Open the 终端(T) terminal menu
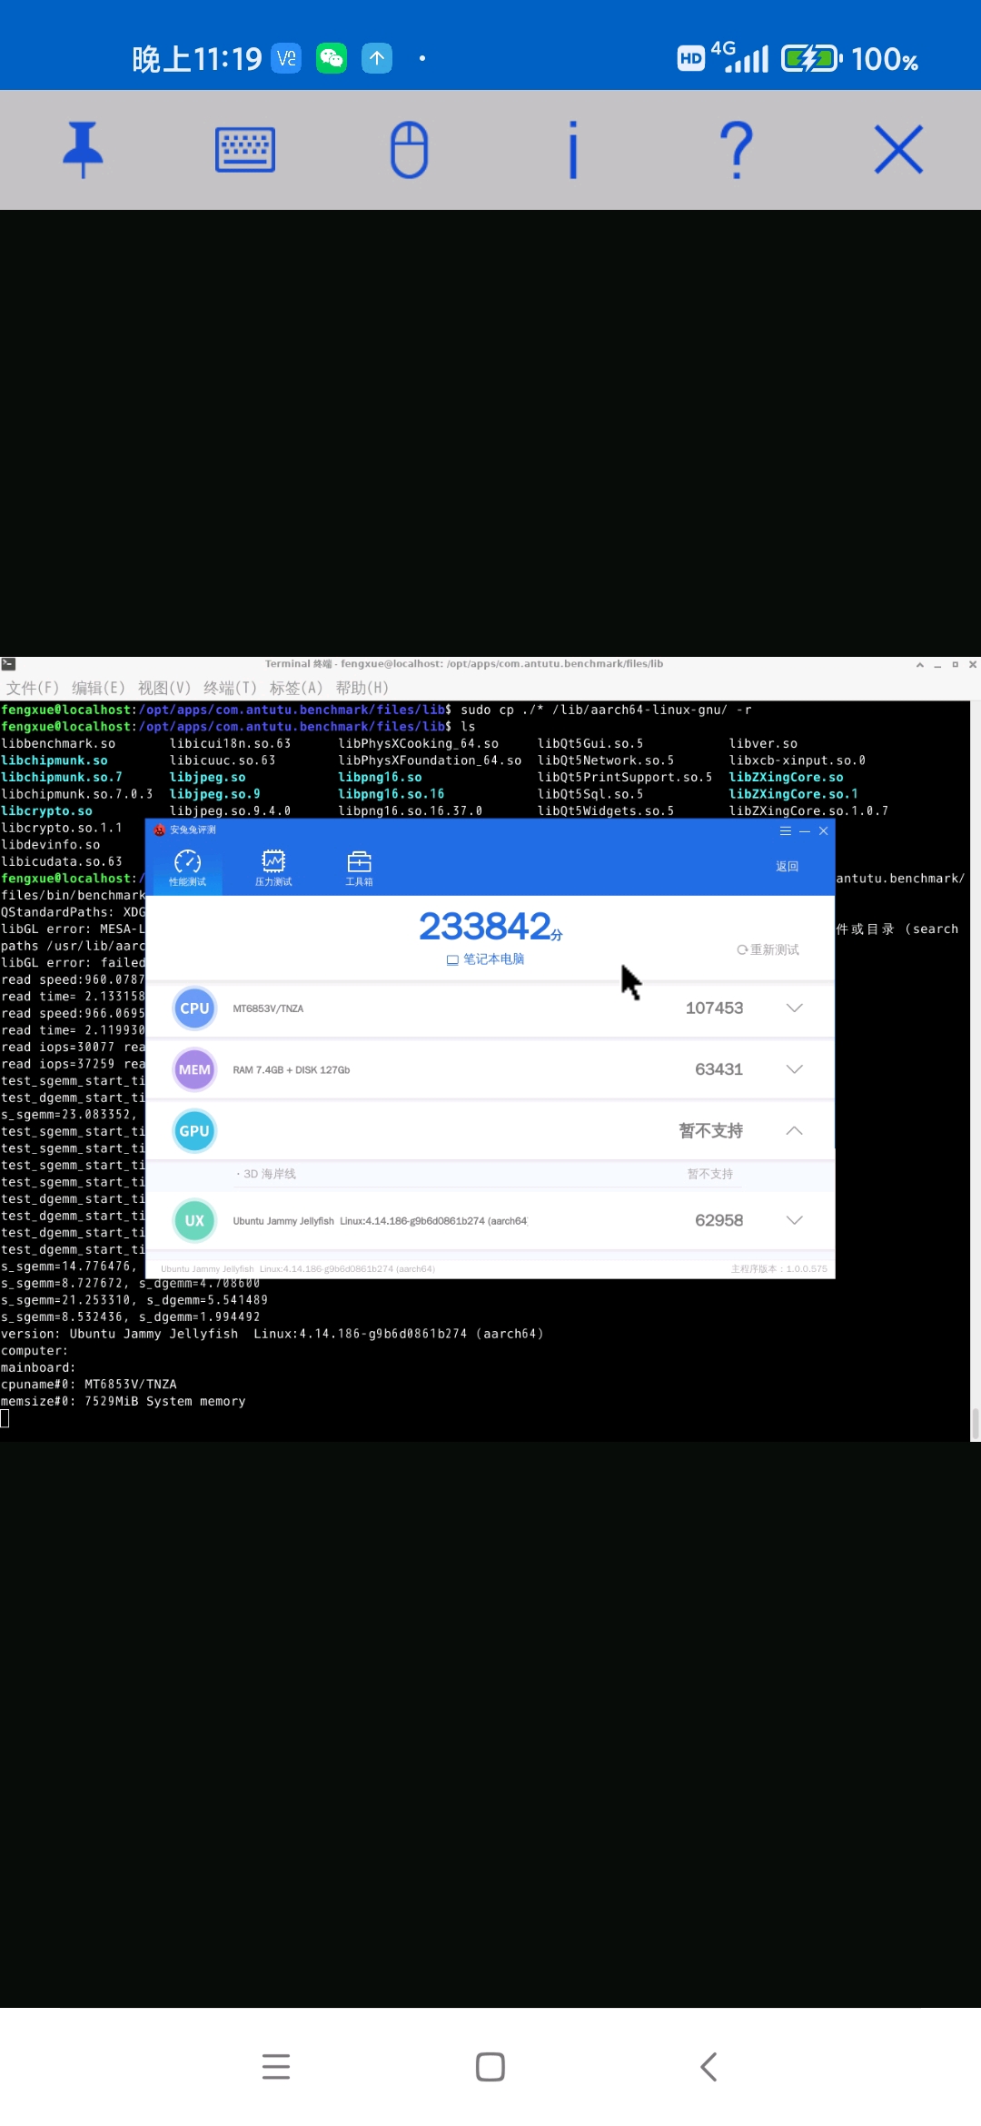Image resolution: width=981 pixels, height=2126 pixels. coord(230,688)
